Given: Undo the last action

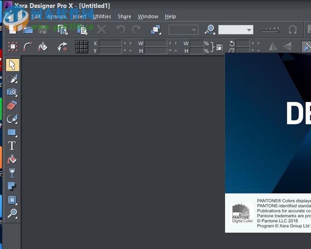Looking at the screenshot, I should 121,29.
